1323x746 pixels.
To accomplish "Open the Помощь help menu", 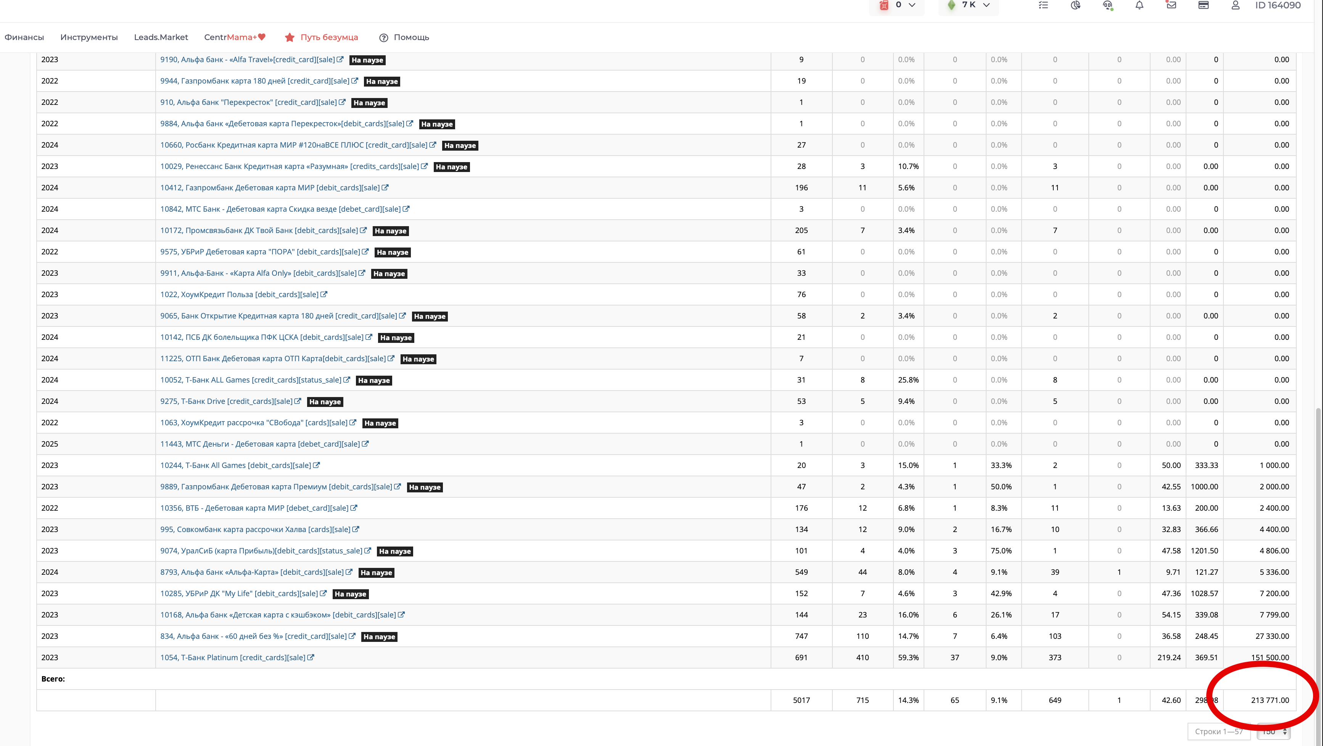I will 411,37.
